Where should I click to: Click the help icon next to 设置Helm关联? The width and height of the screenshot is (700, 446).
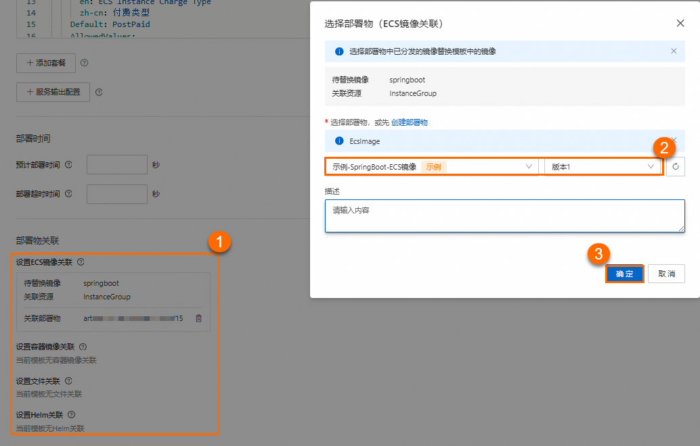pos(72,415)
